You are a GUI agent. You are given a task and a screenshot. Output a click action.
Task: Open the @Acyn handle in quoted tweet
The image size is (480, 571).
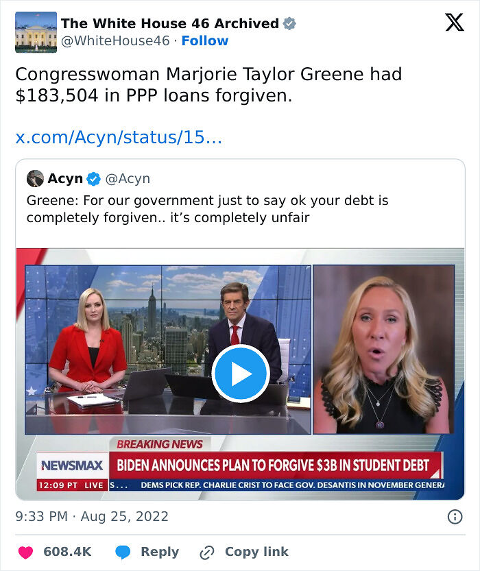[128, 179]
